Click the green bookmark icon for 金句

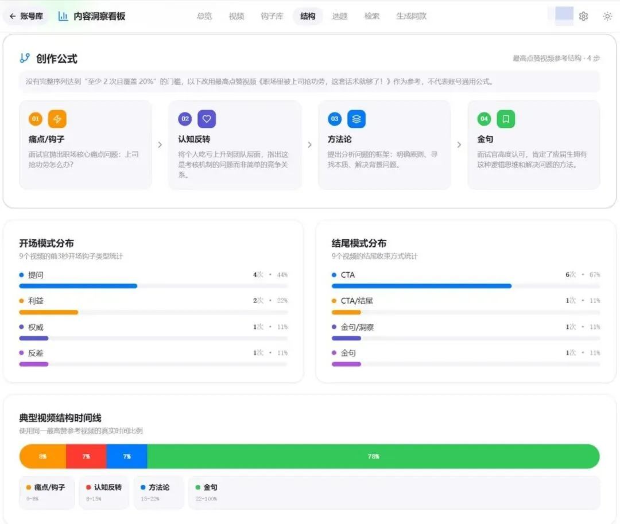(x=506, y=119)
